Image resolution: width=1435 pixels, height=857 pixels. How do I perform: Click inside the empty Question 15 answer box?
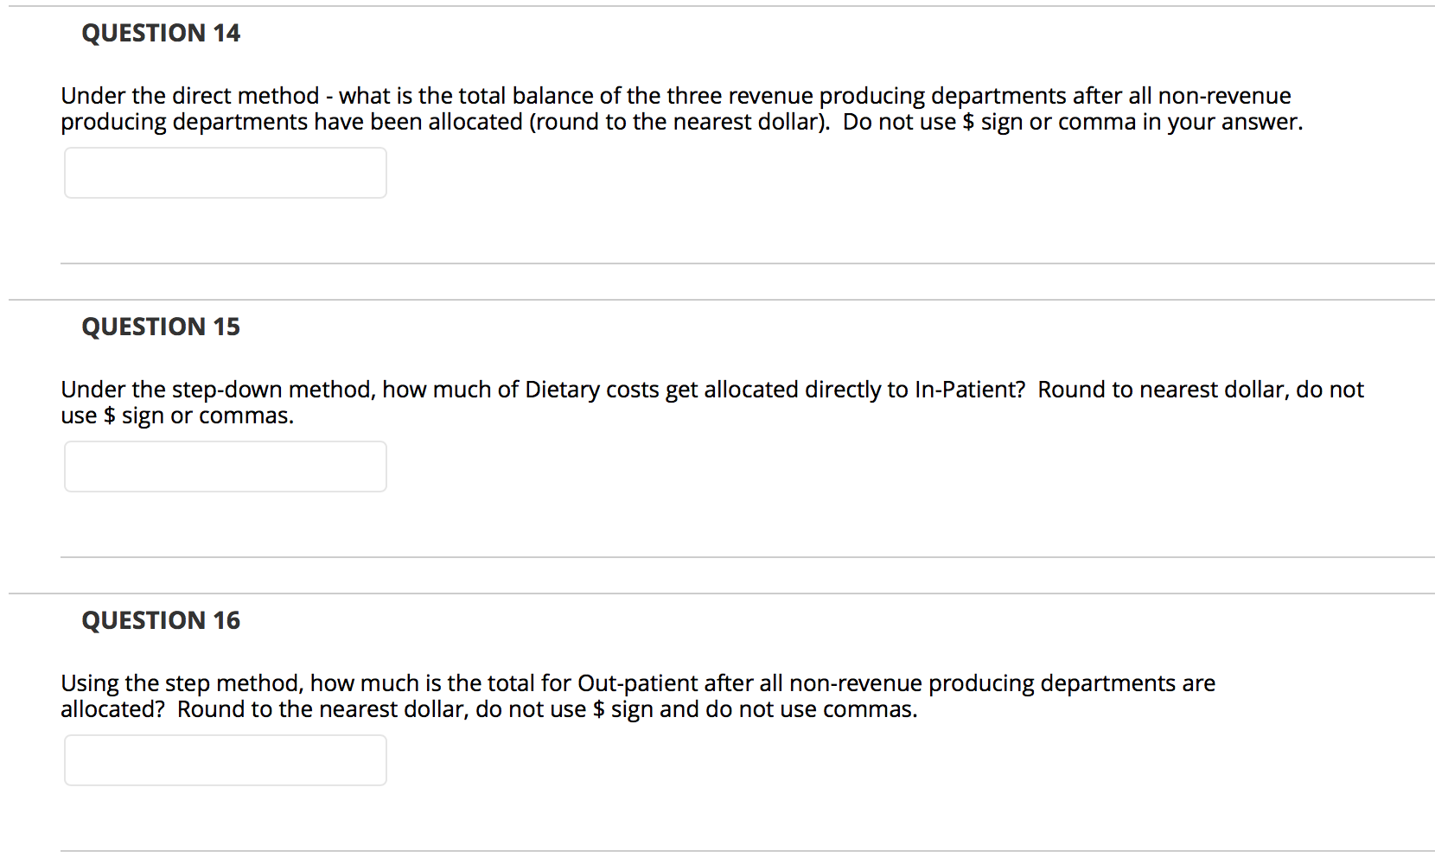(223, 466)
